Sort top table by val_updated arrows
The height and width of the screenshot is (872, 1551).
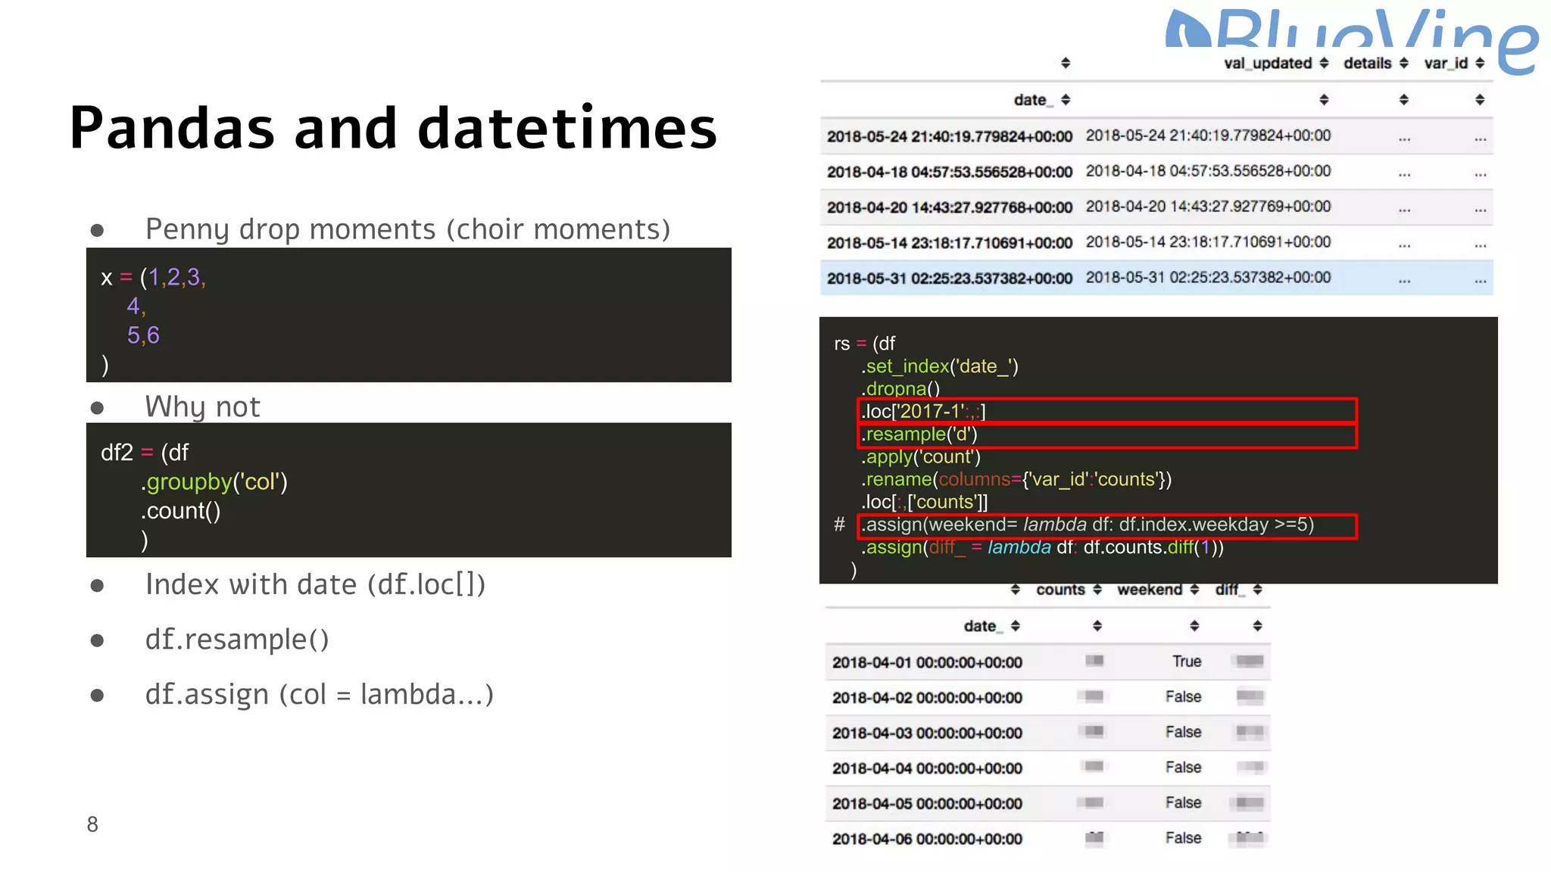point(1324,63)
